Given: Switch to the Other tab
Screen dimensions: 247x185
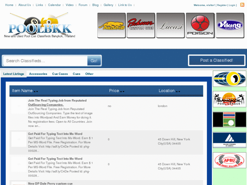Looking at the screenshot, I should [x=89, y=74].
